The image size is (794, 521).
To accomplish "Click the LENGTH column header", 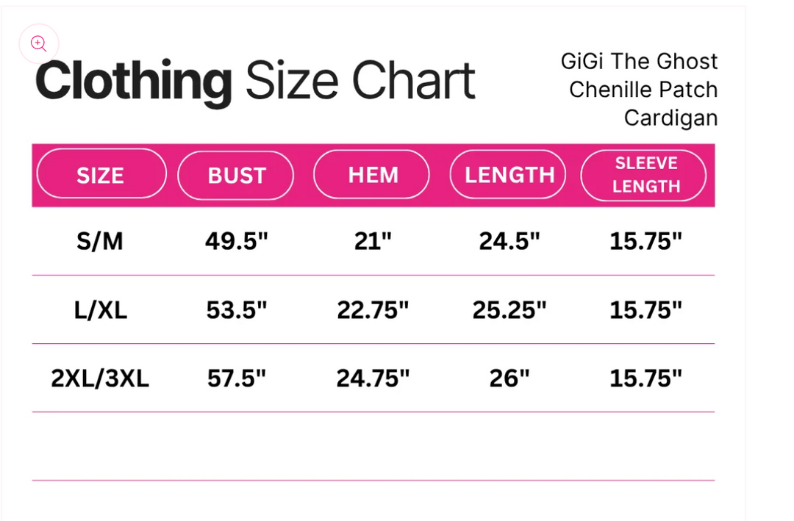I will (x=508, y=174).
